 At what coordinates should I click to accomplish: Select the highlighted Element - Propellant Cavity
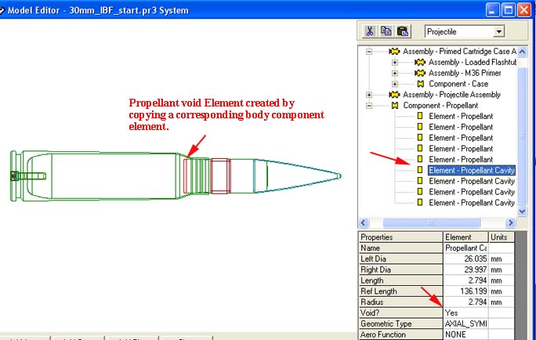(473, 170)
